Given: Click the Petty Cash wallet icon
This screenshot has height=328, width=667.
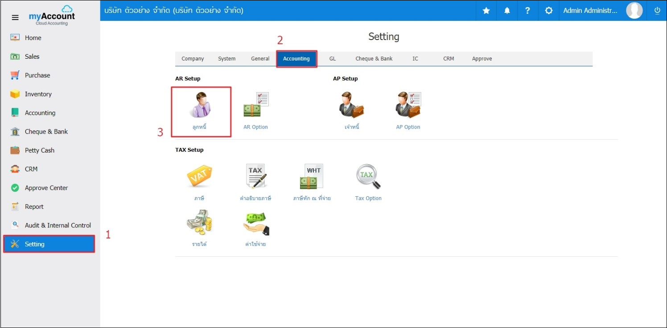Looking at the screenshot, I should pos(15,150).
